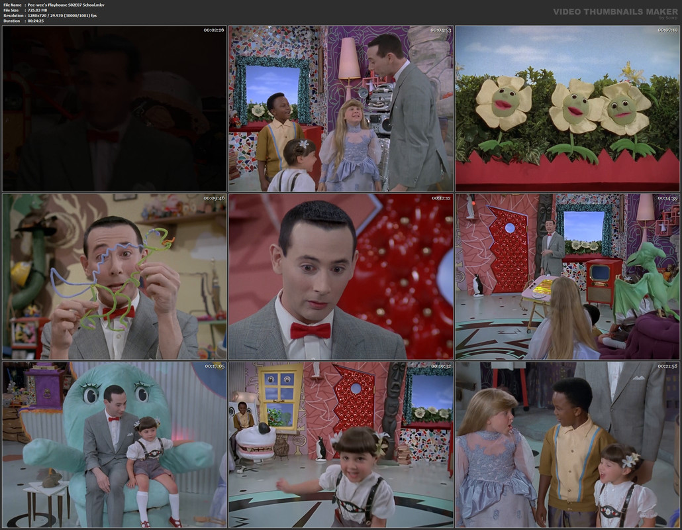Click the timestamp text '00:14:39'

point(667,198)
